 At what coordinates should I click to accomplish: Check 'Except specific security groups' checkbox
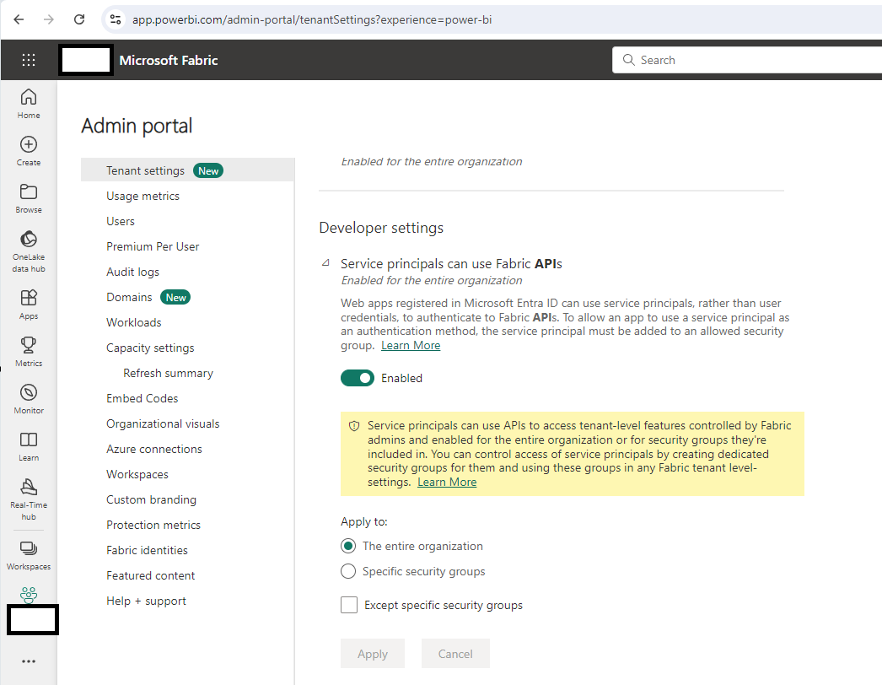point(349,605)
